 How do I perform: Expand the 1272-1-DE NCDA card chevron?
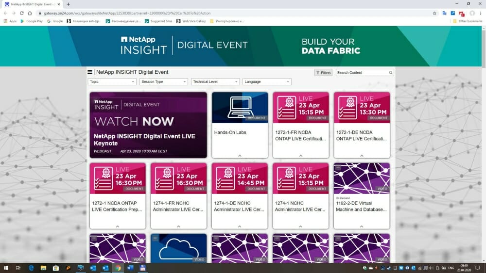point(362,156)
